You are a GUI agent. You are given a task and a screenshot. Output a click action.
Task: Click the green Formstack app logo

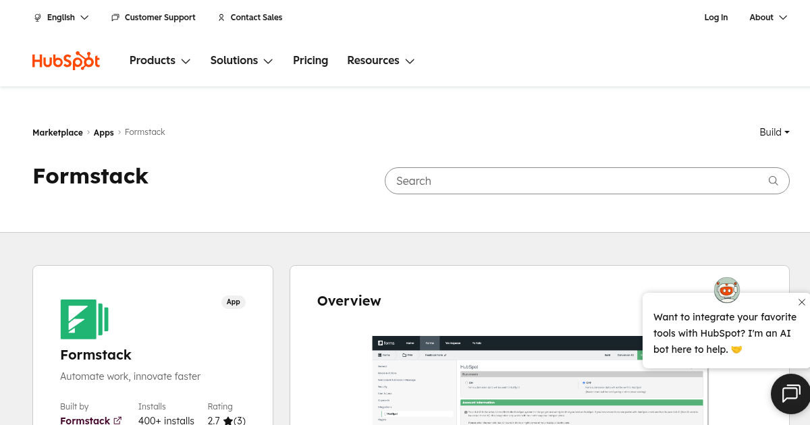coord(84,319)
